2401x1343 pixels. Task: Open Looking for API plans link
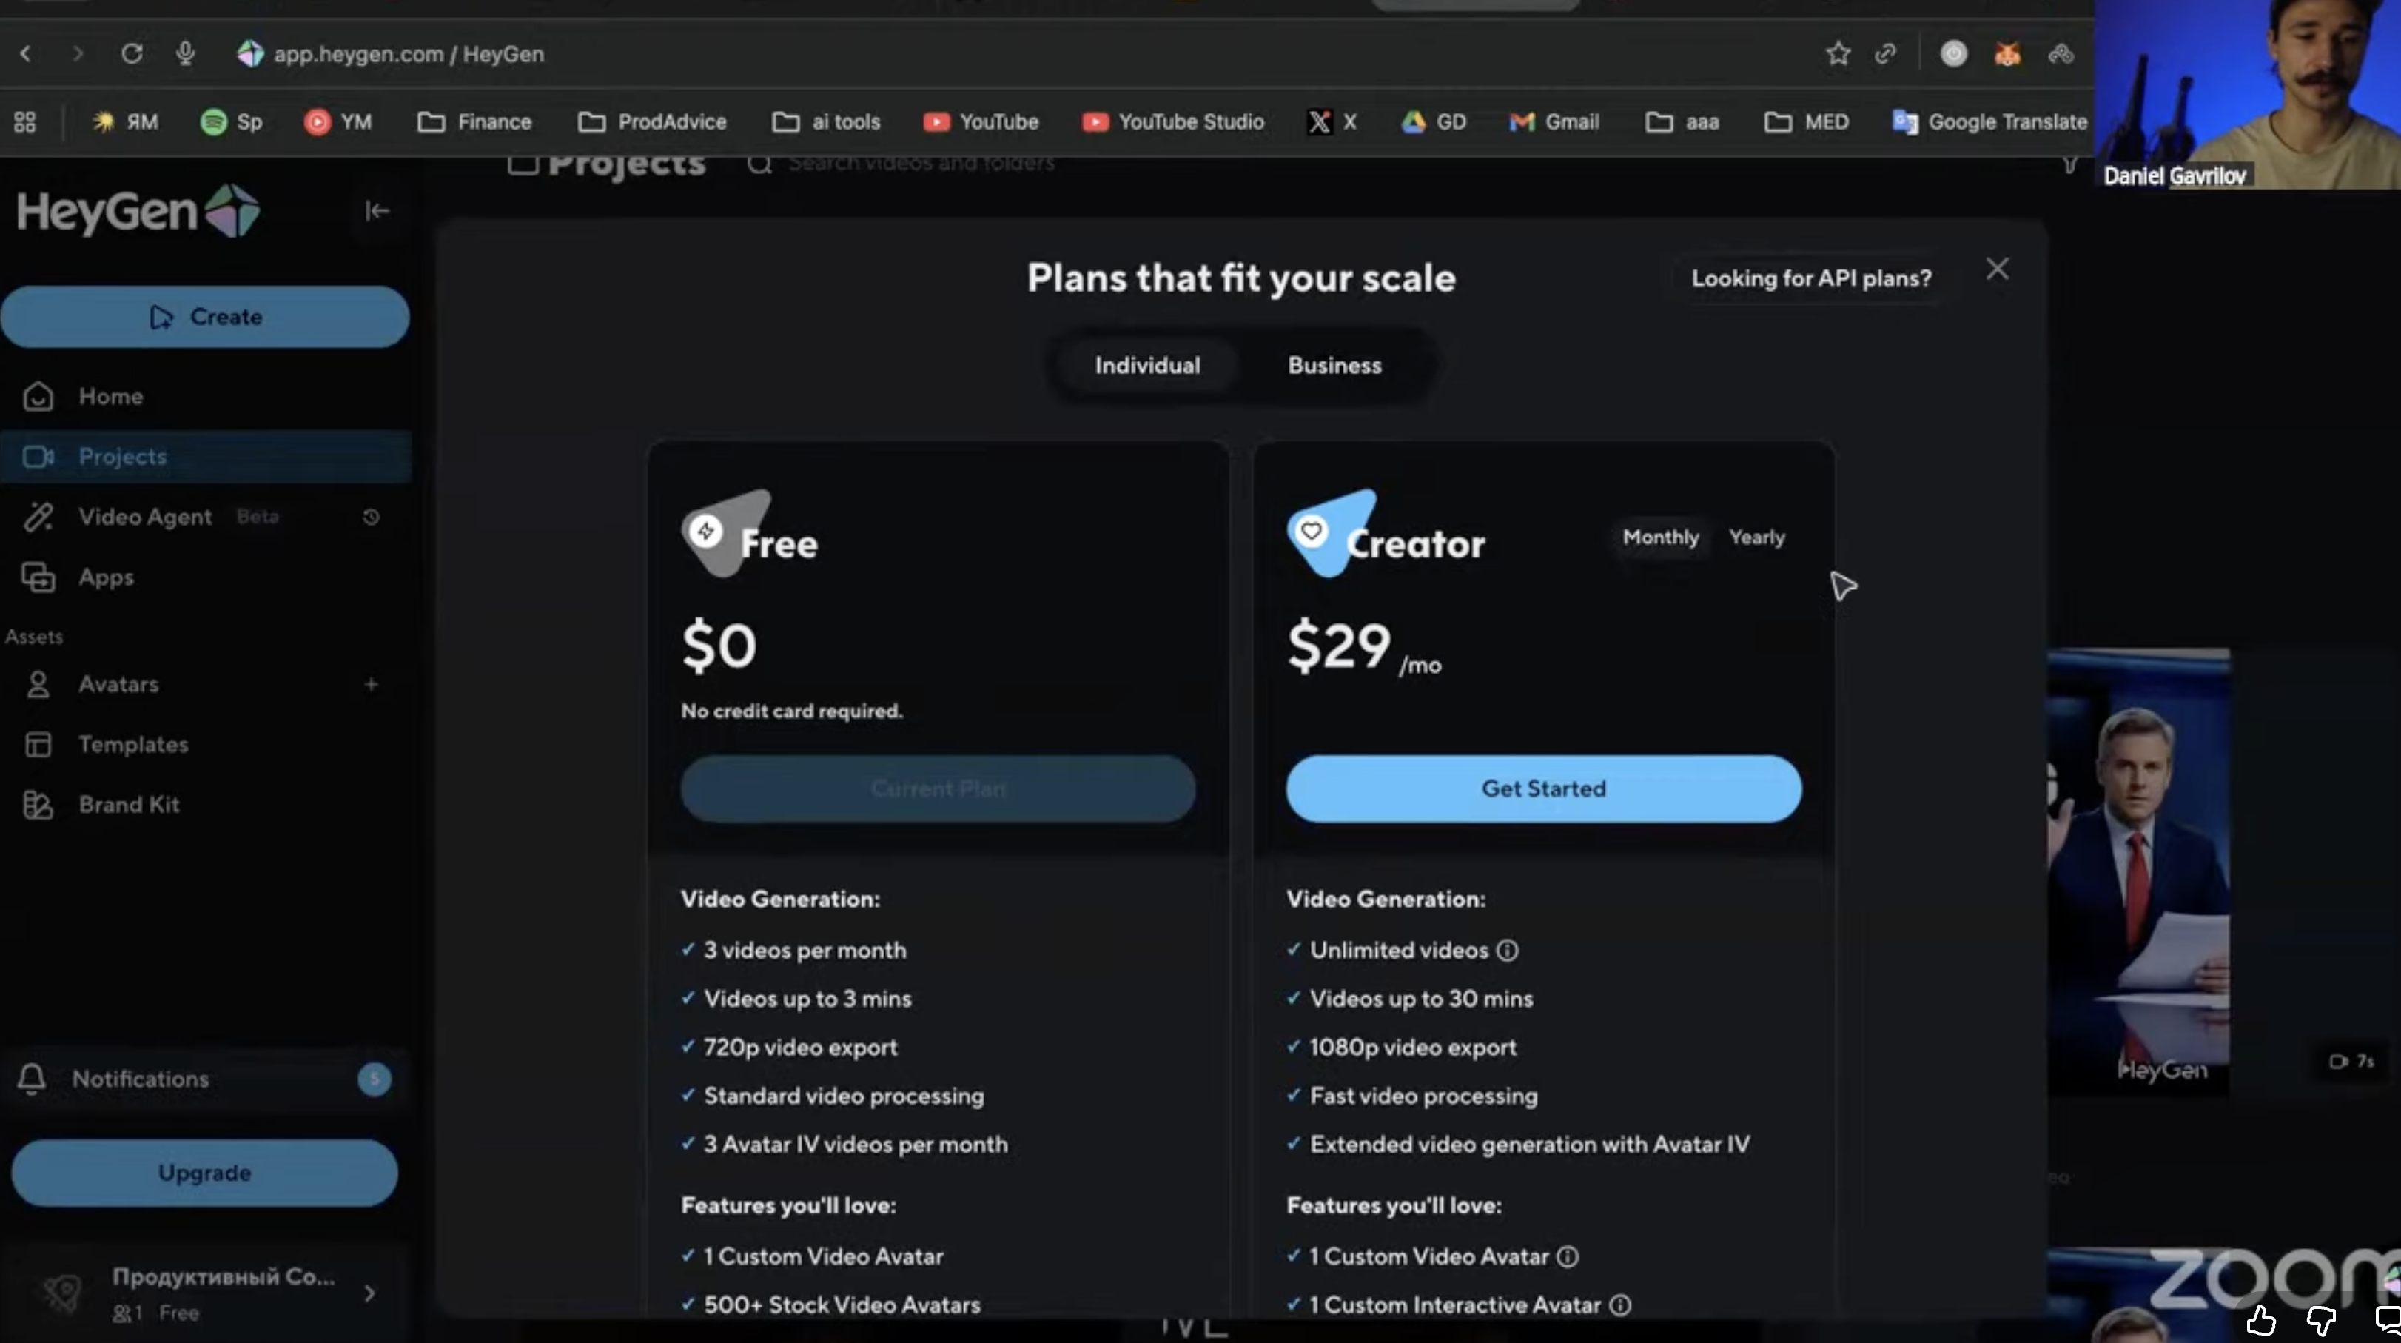(x=1810, y=278)
